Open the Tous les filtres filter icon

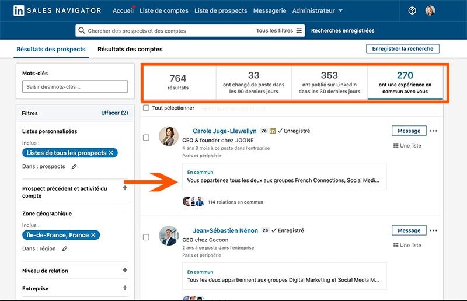[x=299, y=30]
